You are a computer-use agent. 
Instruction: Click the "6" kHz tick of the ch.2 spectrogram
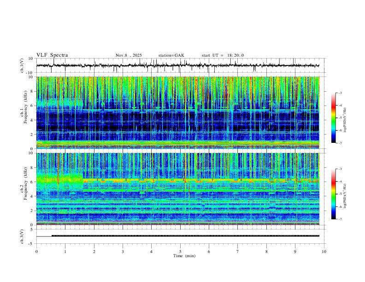(x=32, y=182)
